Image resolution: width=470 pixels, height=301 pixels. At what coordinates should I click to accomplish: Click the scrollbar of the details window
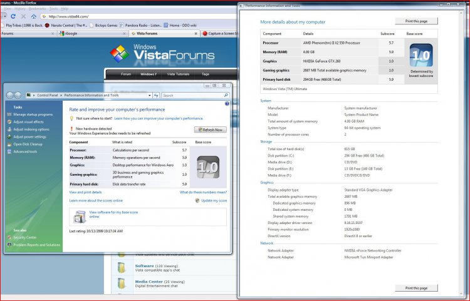coord(462,153)
